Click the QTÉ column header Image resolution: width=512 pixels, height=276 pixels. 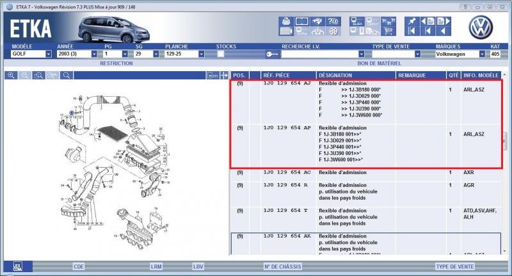(x=454, y=76)
